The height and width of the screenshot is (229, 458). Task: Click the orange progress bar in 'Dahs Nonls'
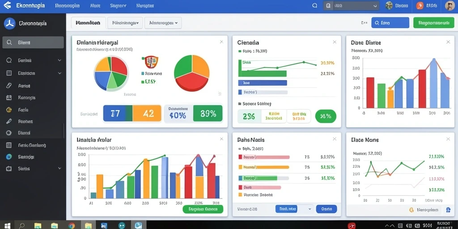tap(264, 167)
